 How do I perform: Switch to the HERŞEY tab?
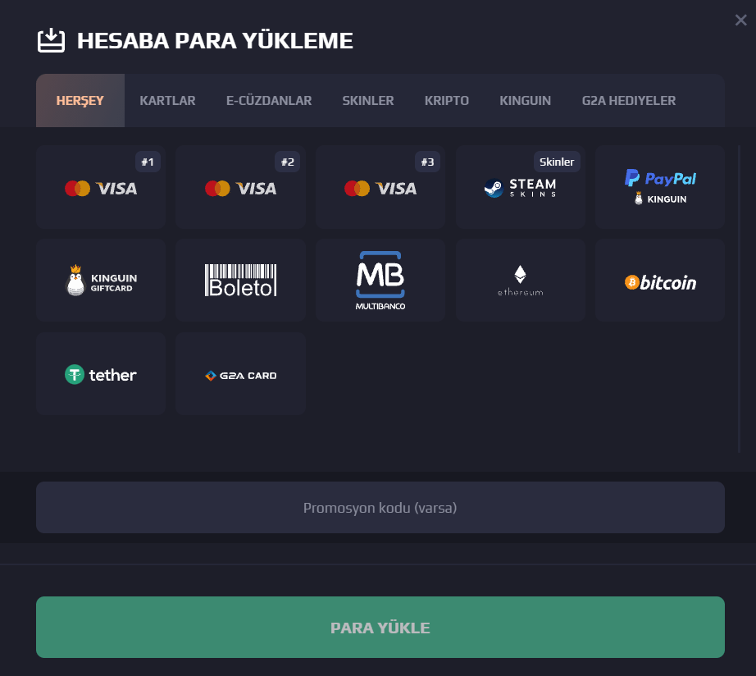pos(80,100)
